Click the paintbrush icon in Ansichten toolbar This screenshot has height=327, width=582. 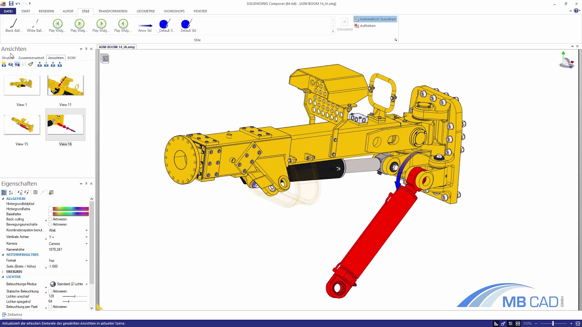(30, 64)
